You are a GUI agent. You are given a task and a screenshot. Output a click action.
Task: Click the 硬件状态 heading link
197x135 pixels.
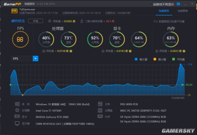tap(18, 21)
